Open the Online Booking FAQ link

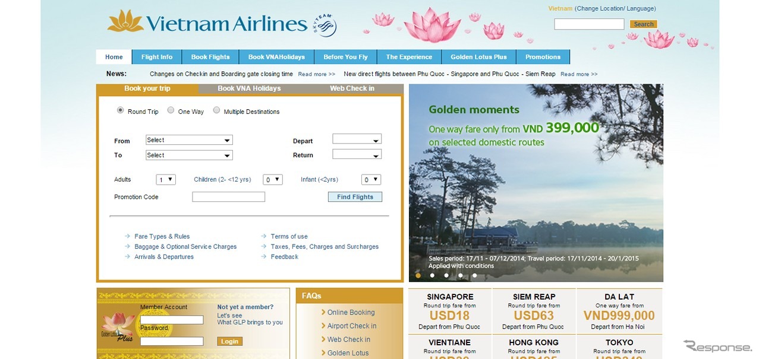351,312
